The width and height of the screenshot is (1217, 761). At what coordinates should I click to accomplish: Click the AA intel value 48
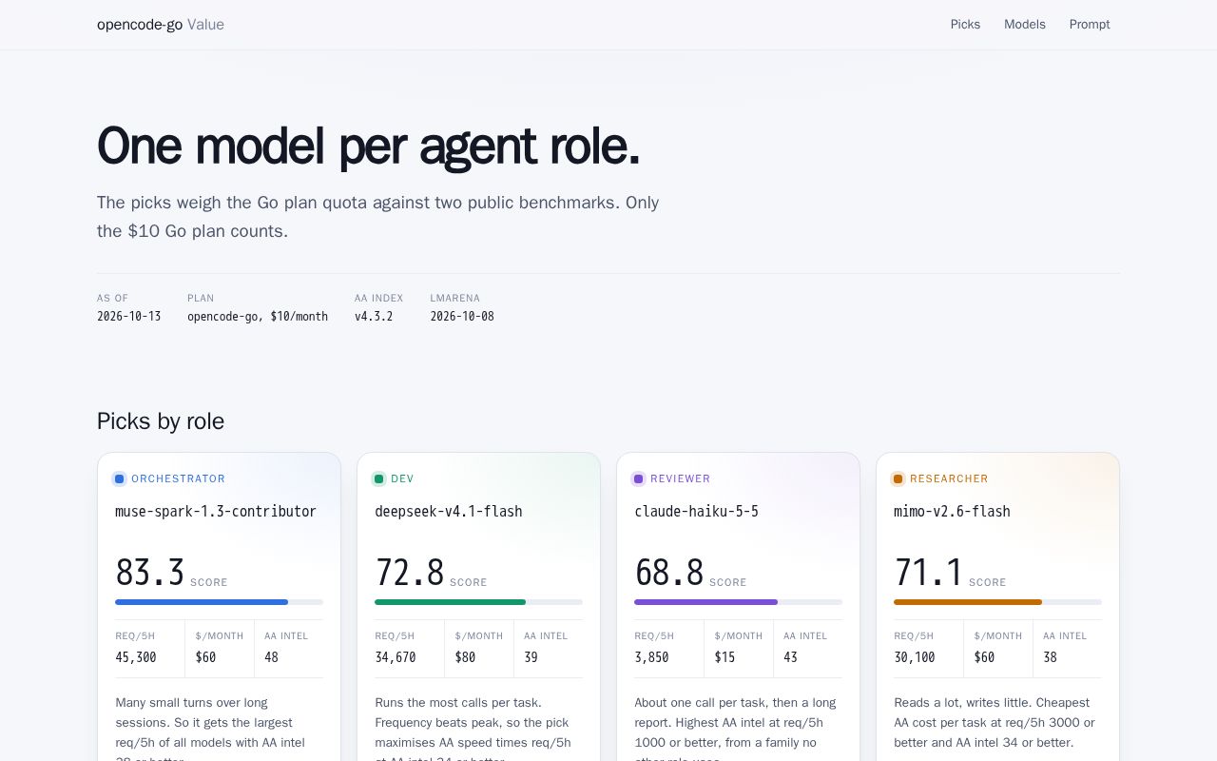click(x=272, y=657)
